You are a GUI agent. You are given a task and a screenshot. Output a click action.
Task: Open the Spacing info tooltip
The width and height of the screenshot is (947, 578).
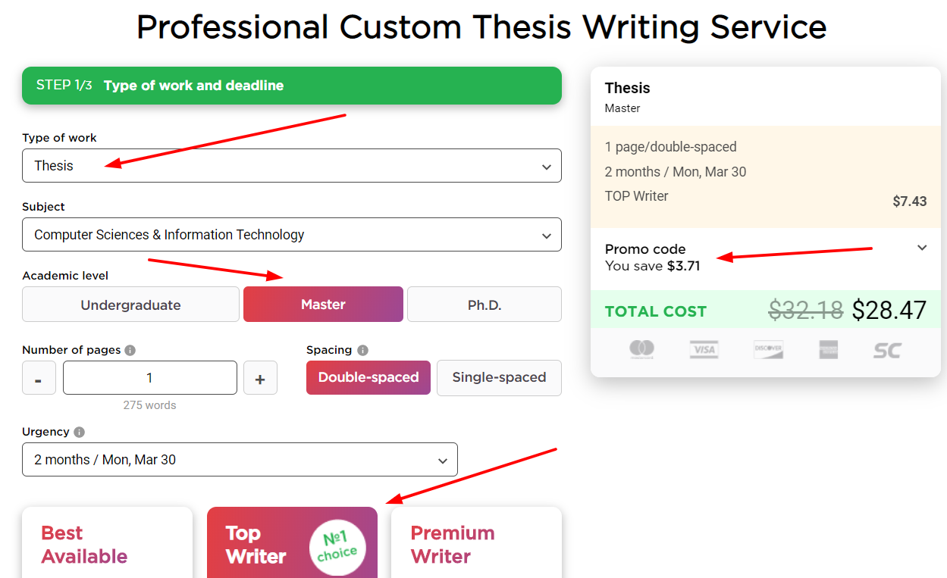click(x=362, y=350)
